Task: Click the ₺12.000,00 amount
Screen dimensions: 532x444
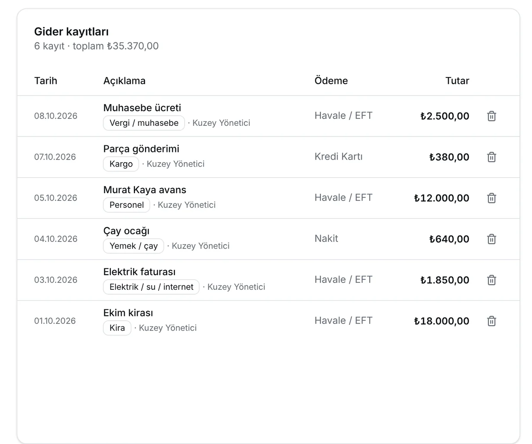Action: point(442,198)
